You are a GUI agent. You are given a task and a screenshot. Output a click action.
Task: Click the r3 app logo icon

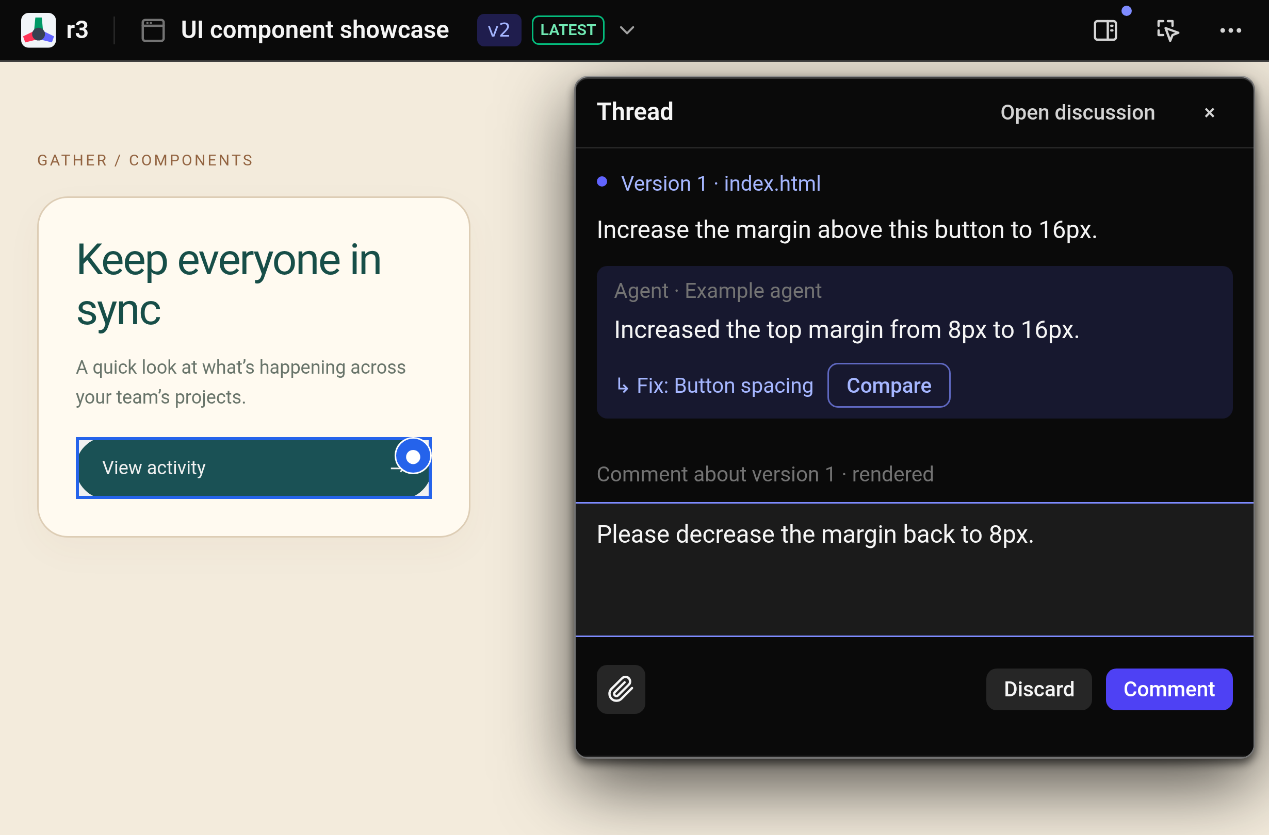pos(38,30)
